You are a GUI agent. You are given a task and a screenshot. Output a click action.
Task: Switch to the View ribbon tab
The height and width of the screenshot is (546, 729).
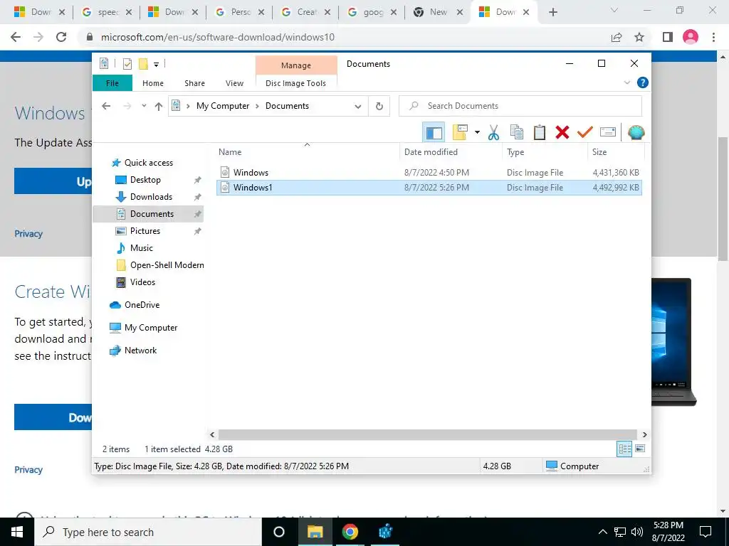click(x=234, y=83)
